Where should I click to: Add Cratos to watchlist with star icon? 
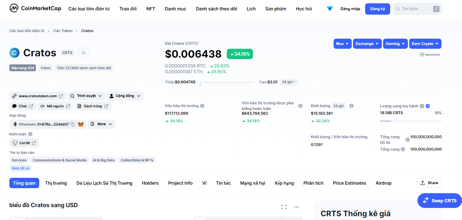tap(83, 53)
